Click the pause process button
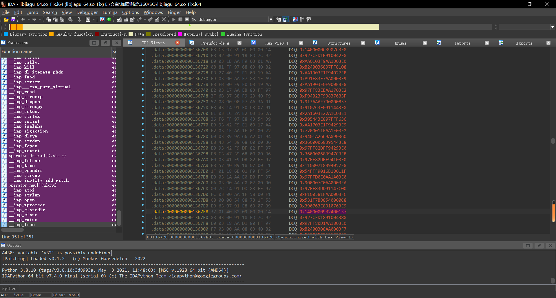556x298 pixels. tap(180, 19)
